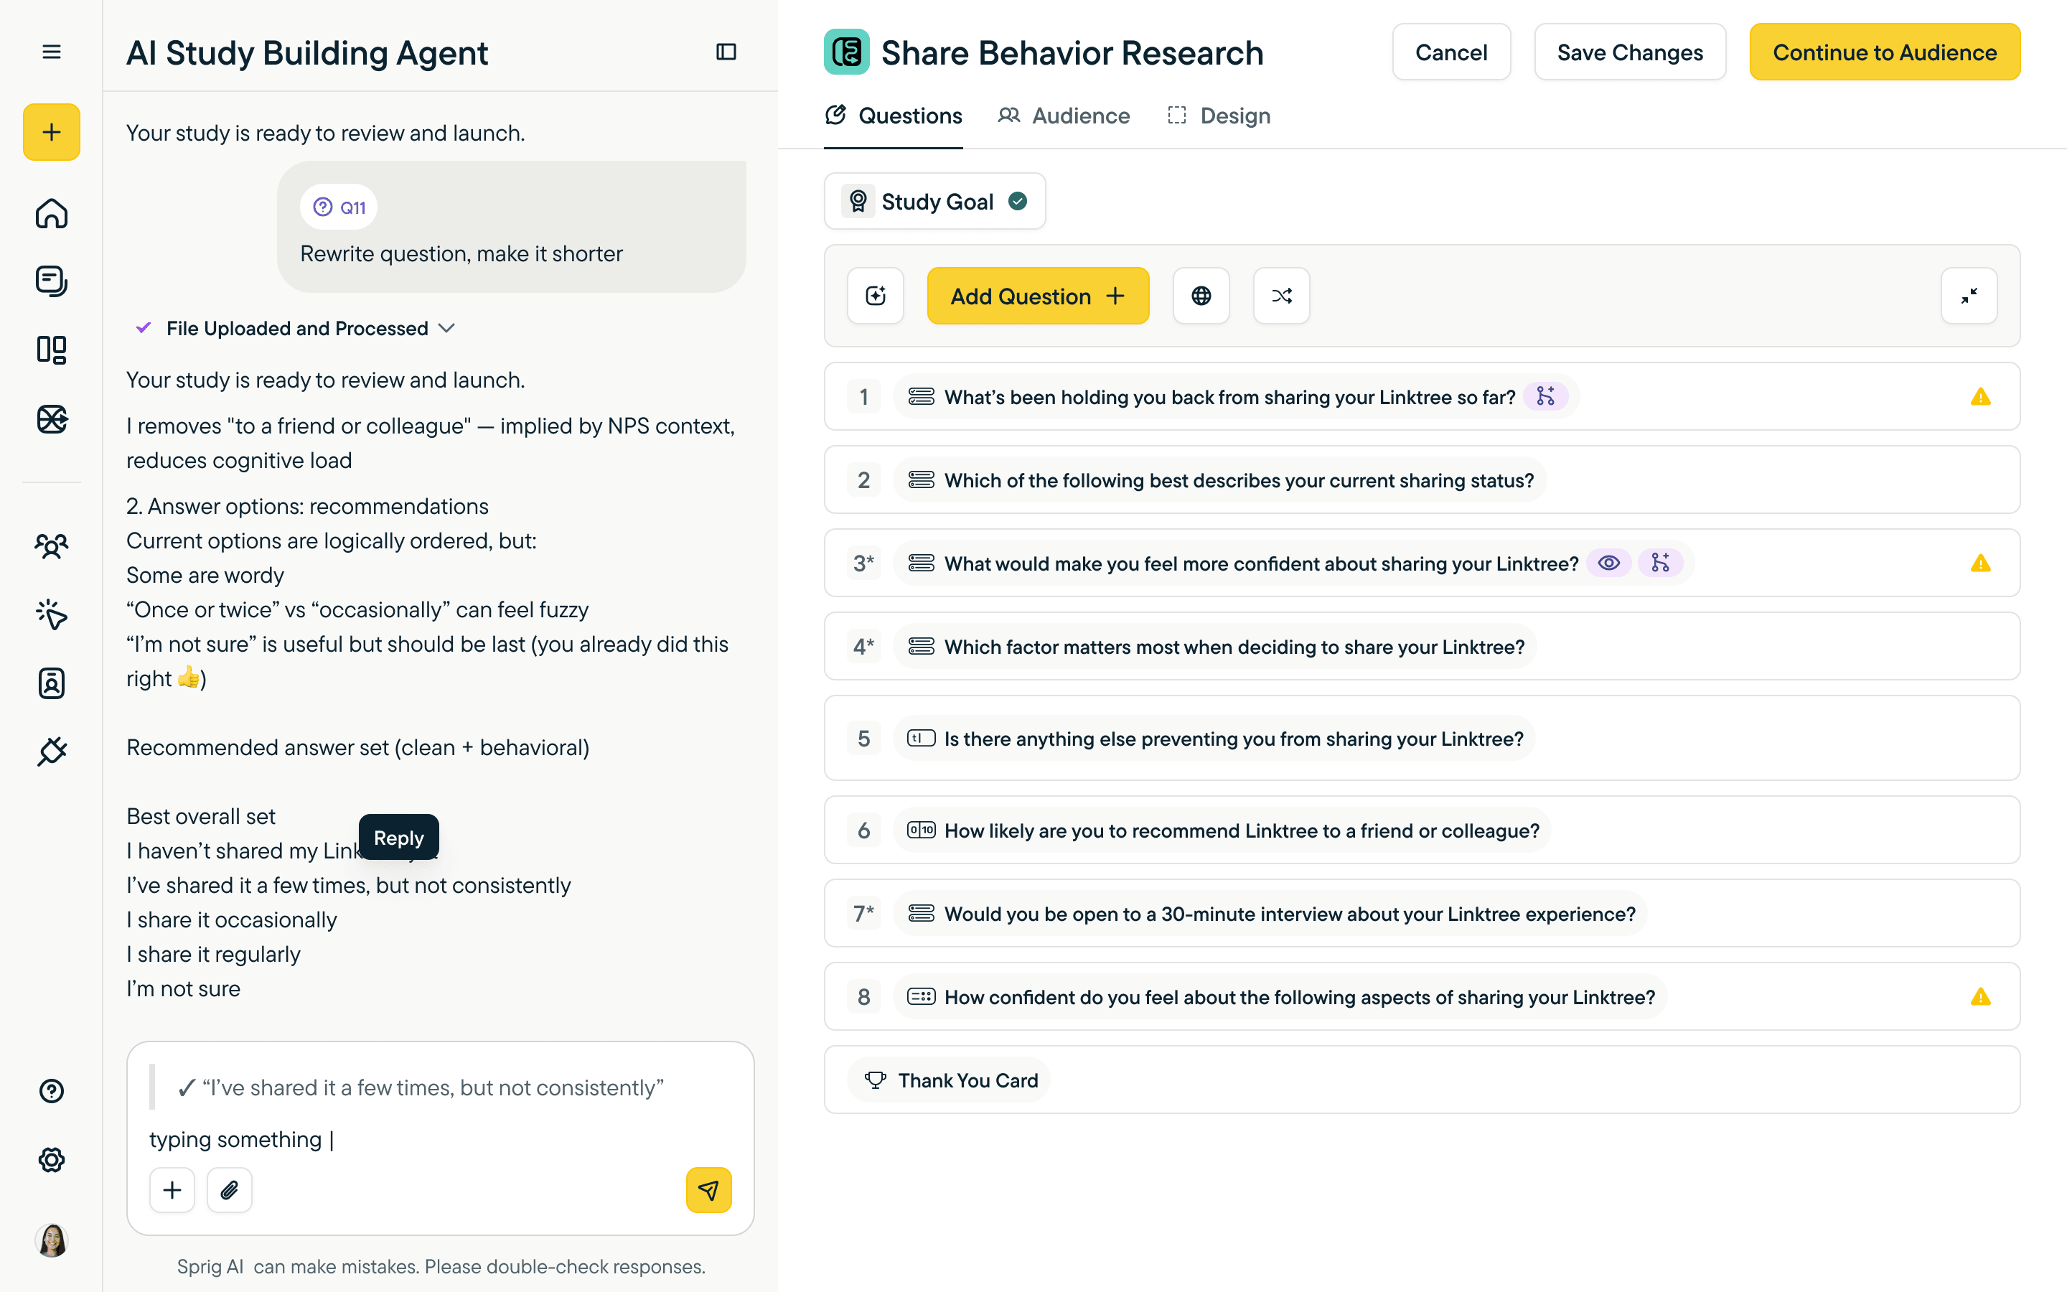The height and width of the screenshot is (1292, 2067).
Task: Open question 7 about 30-minute interview
Action: 1421,914
